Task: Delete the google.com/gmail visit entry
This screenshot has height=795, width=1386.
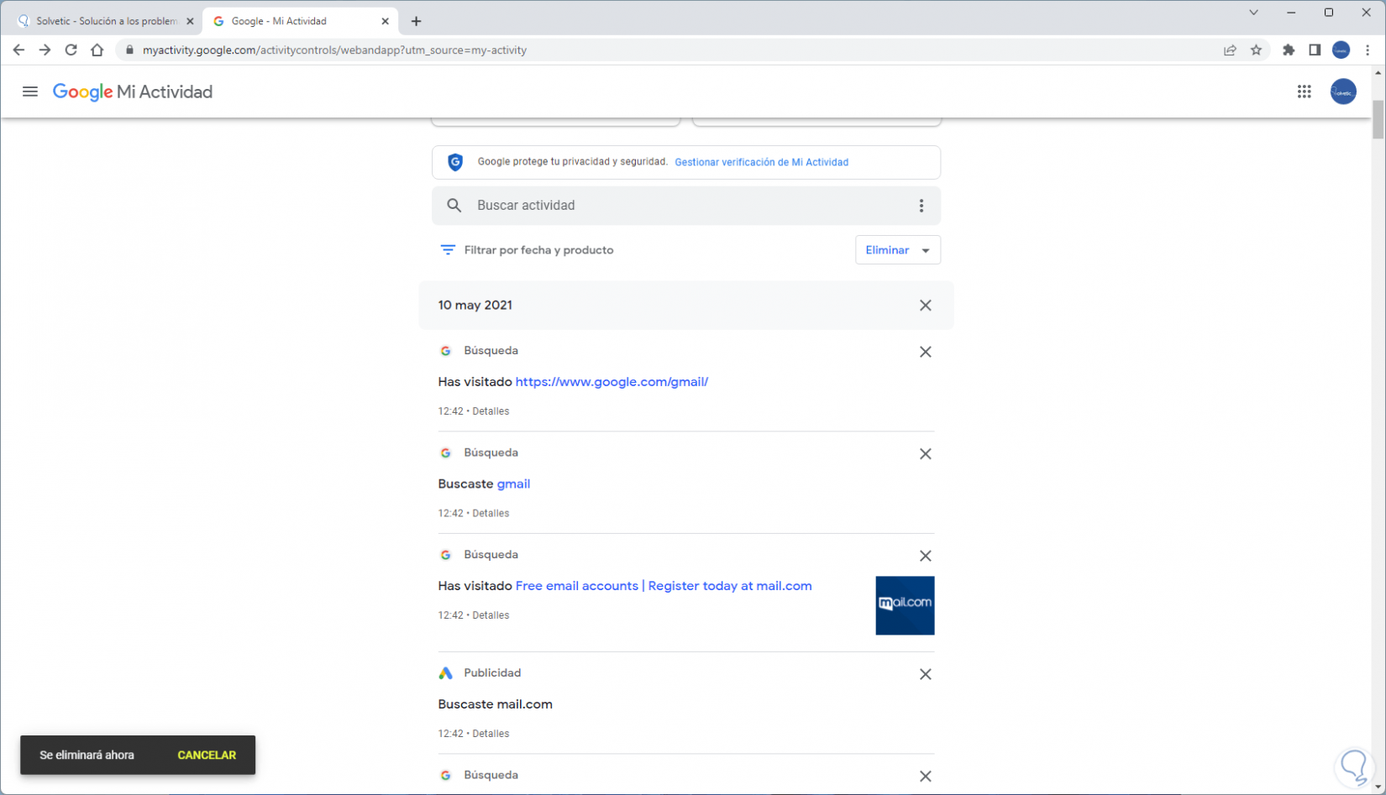Action: click(x=925, y=352)
